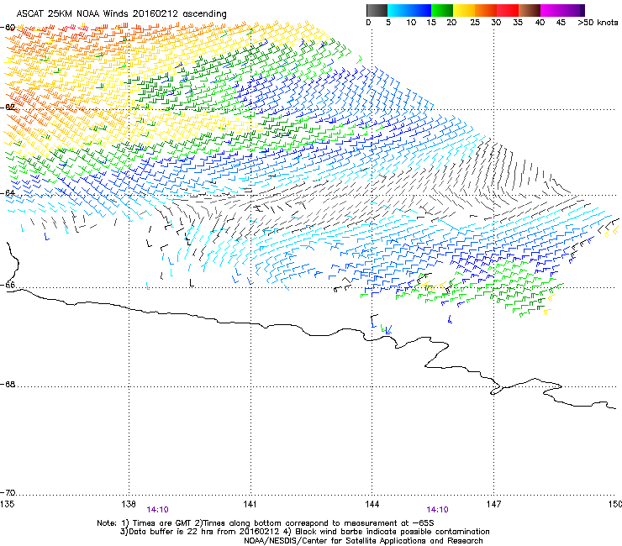622x546 pixels.
Task: Click the latitude label '-70'
Action: pos(8,493)
